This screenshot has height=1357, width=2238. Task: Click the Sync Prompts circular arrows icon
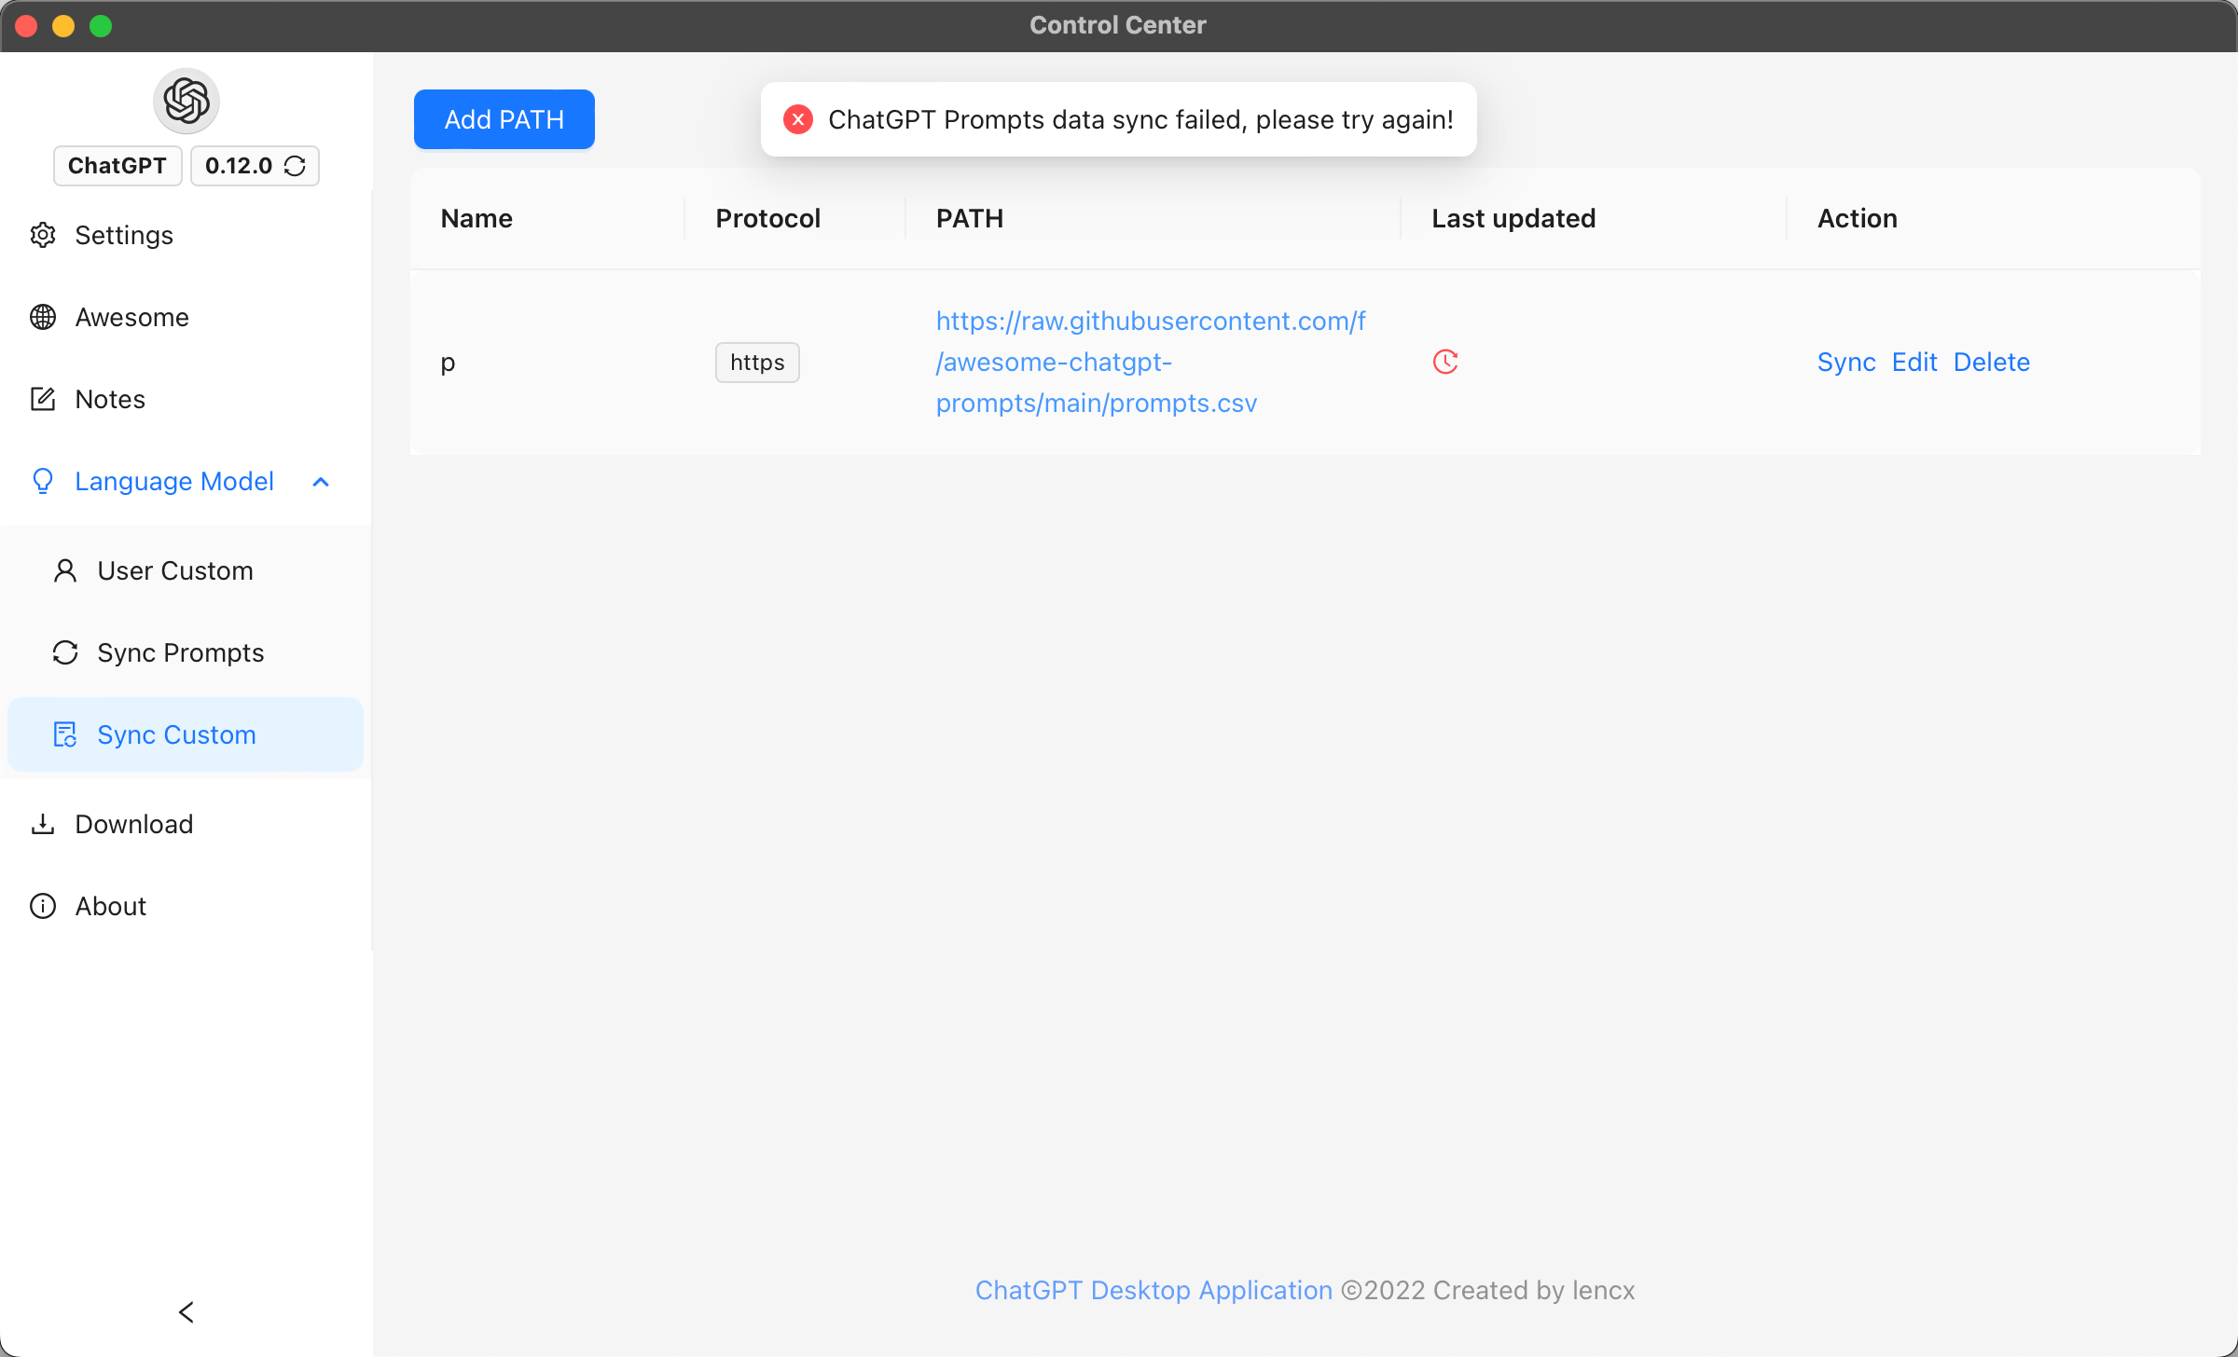[x=65, y=652]
